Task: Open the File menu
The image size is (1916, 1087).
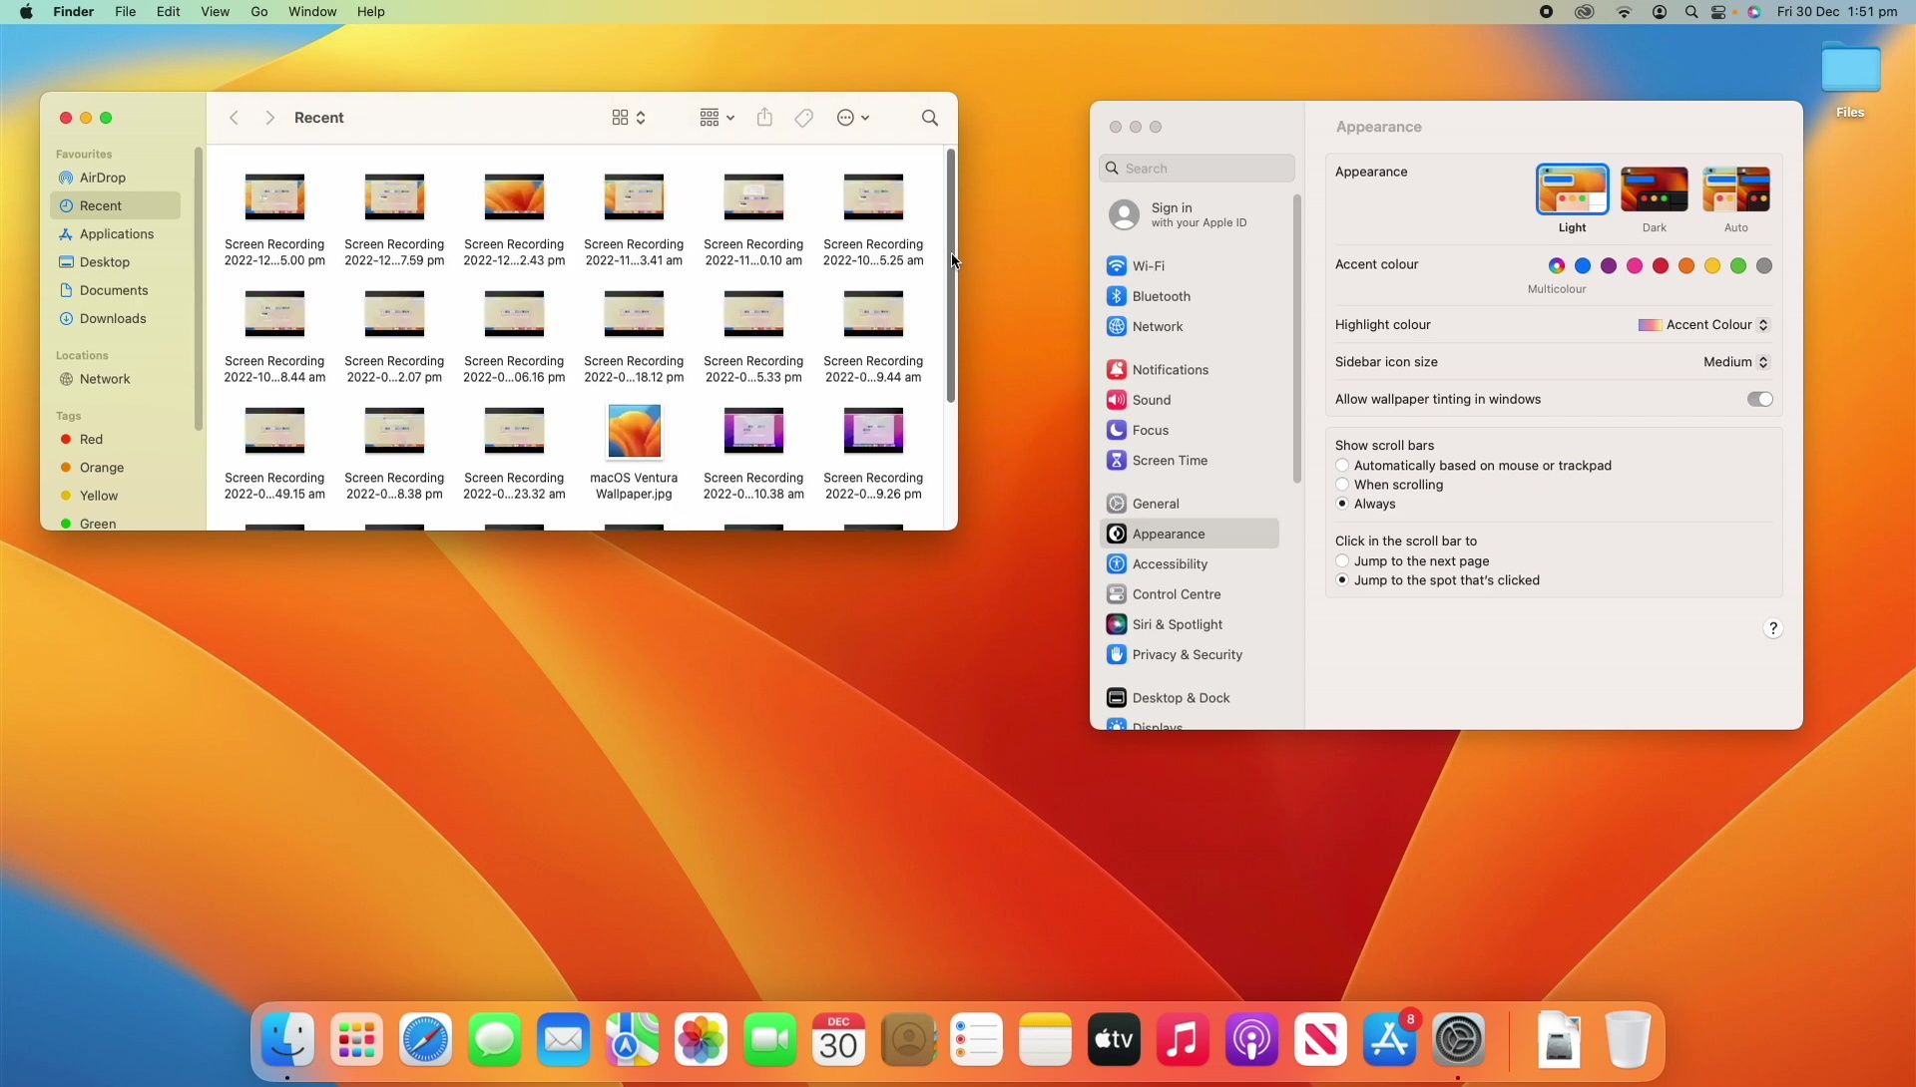Action: [x=125, y=12]
